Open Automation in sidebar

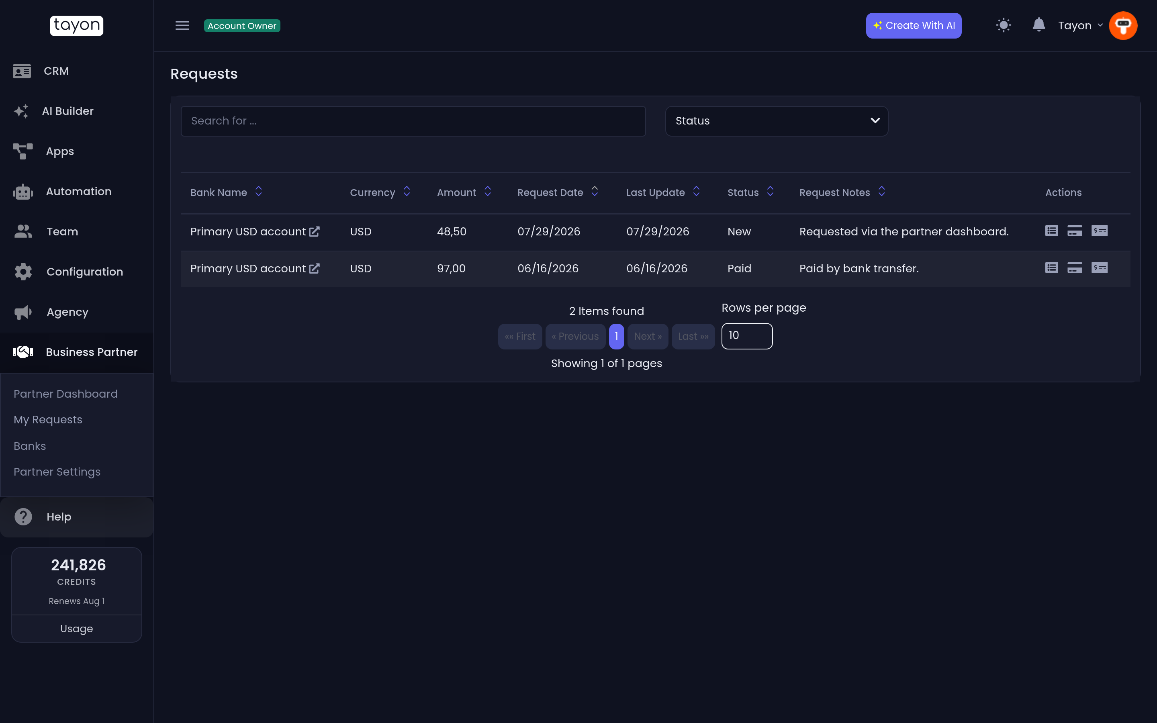(x=76, y=191)
